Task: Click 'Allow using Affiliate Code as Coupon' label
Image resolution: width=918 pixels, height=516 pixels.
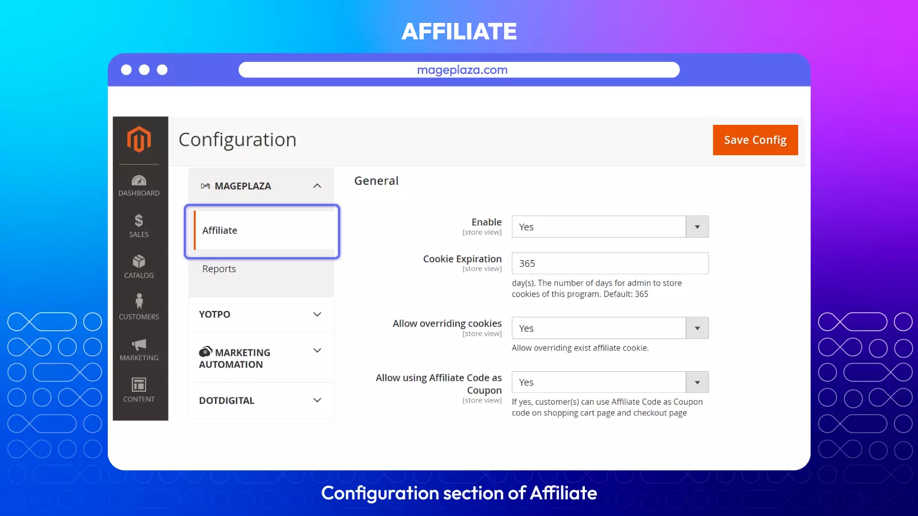Action: tap(439, 384)
